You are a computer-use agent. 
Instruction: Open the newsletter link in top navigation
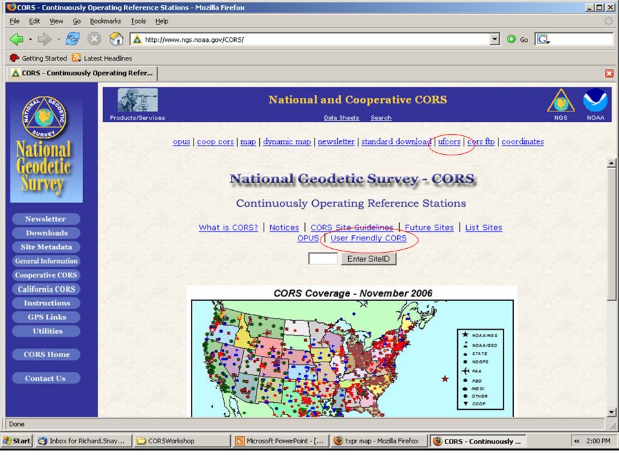[x=336, y=141]
